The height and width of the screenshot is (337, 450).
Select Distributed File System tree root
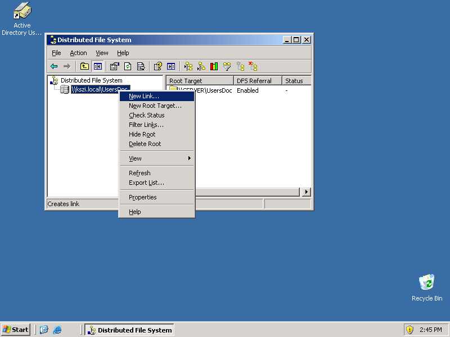pyautogui.click(x=91, y=80)
